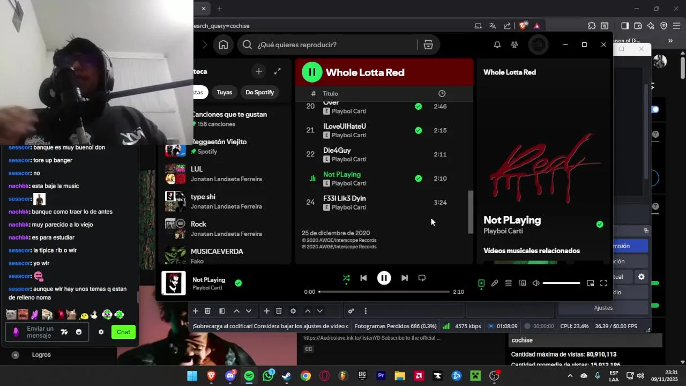Click the Chat send button
This screenshot has height=386, width=686.
click(123, 332)
